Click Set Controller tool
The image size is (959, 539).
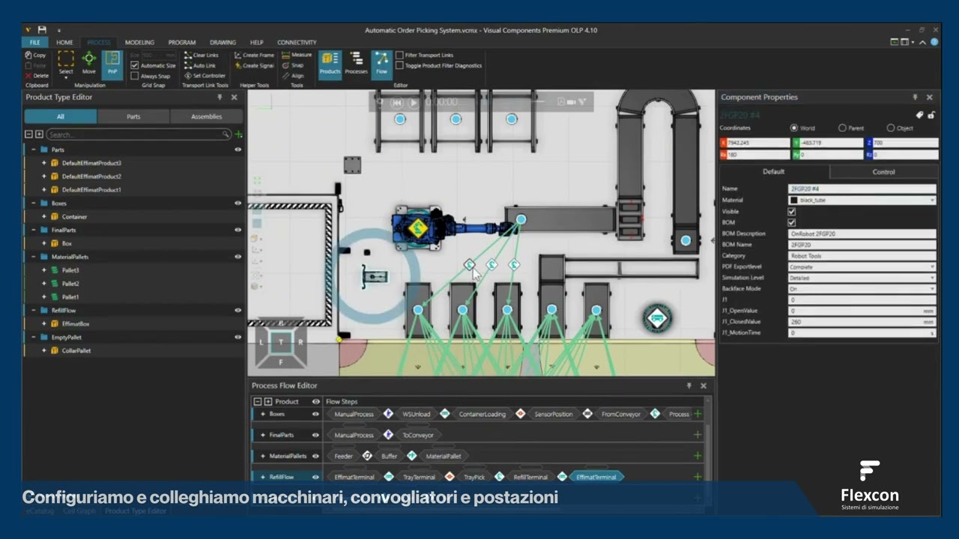coord(205,76)
